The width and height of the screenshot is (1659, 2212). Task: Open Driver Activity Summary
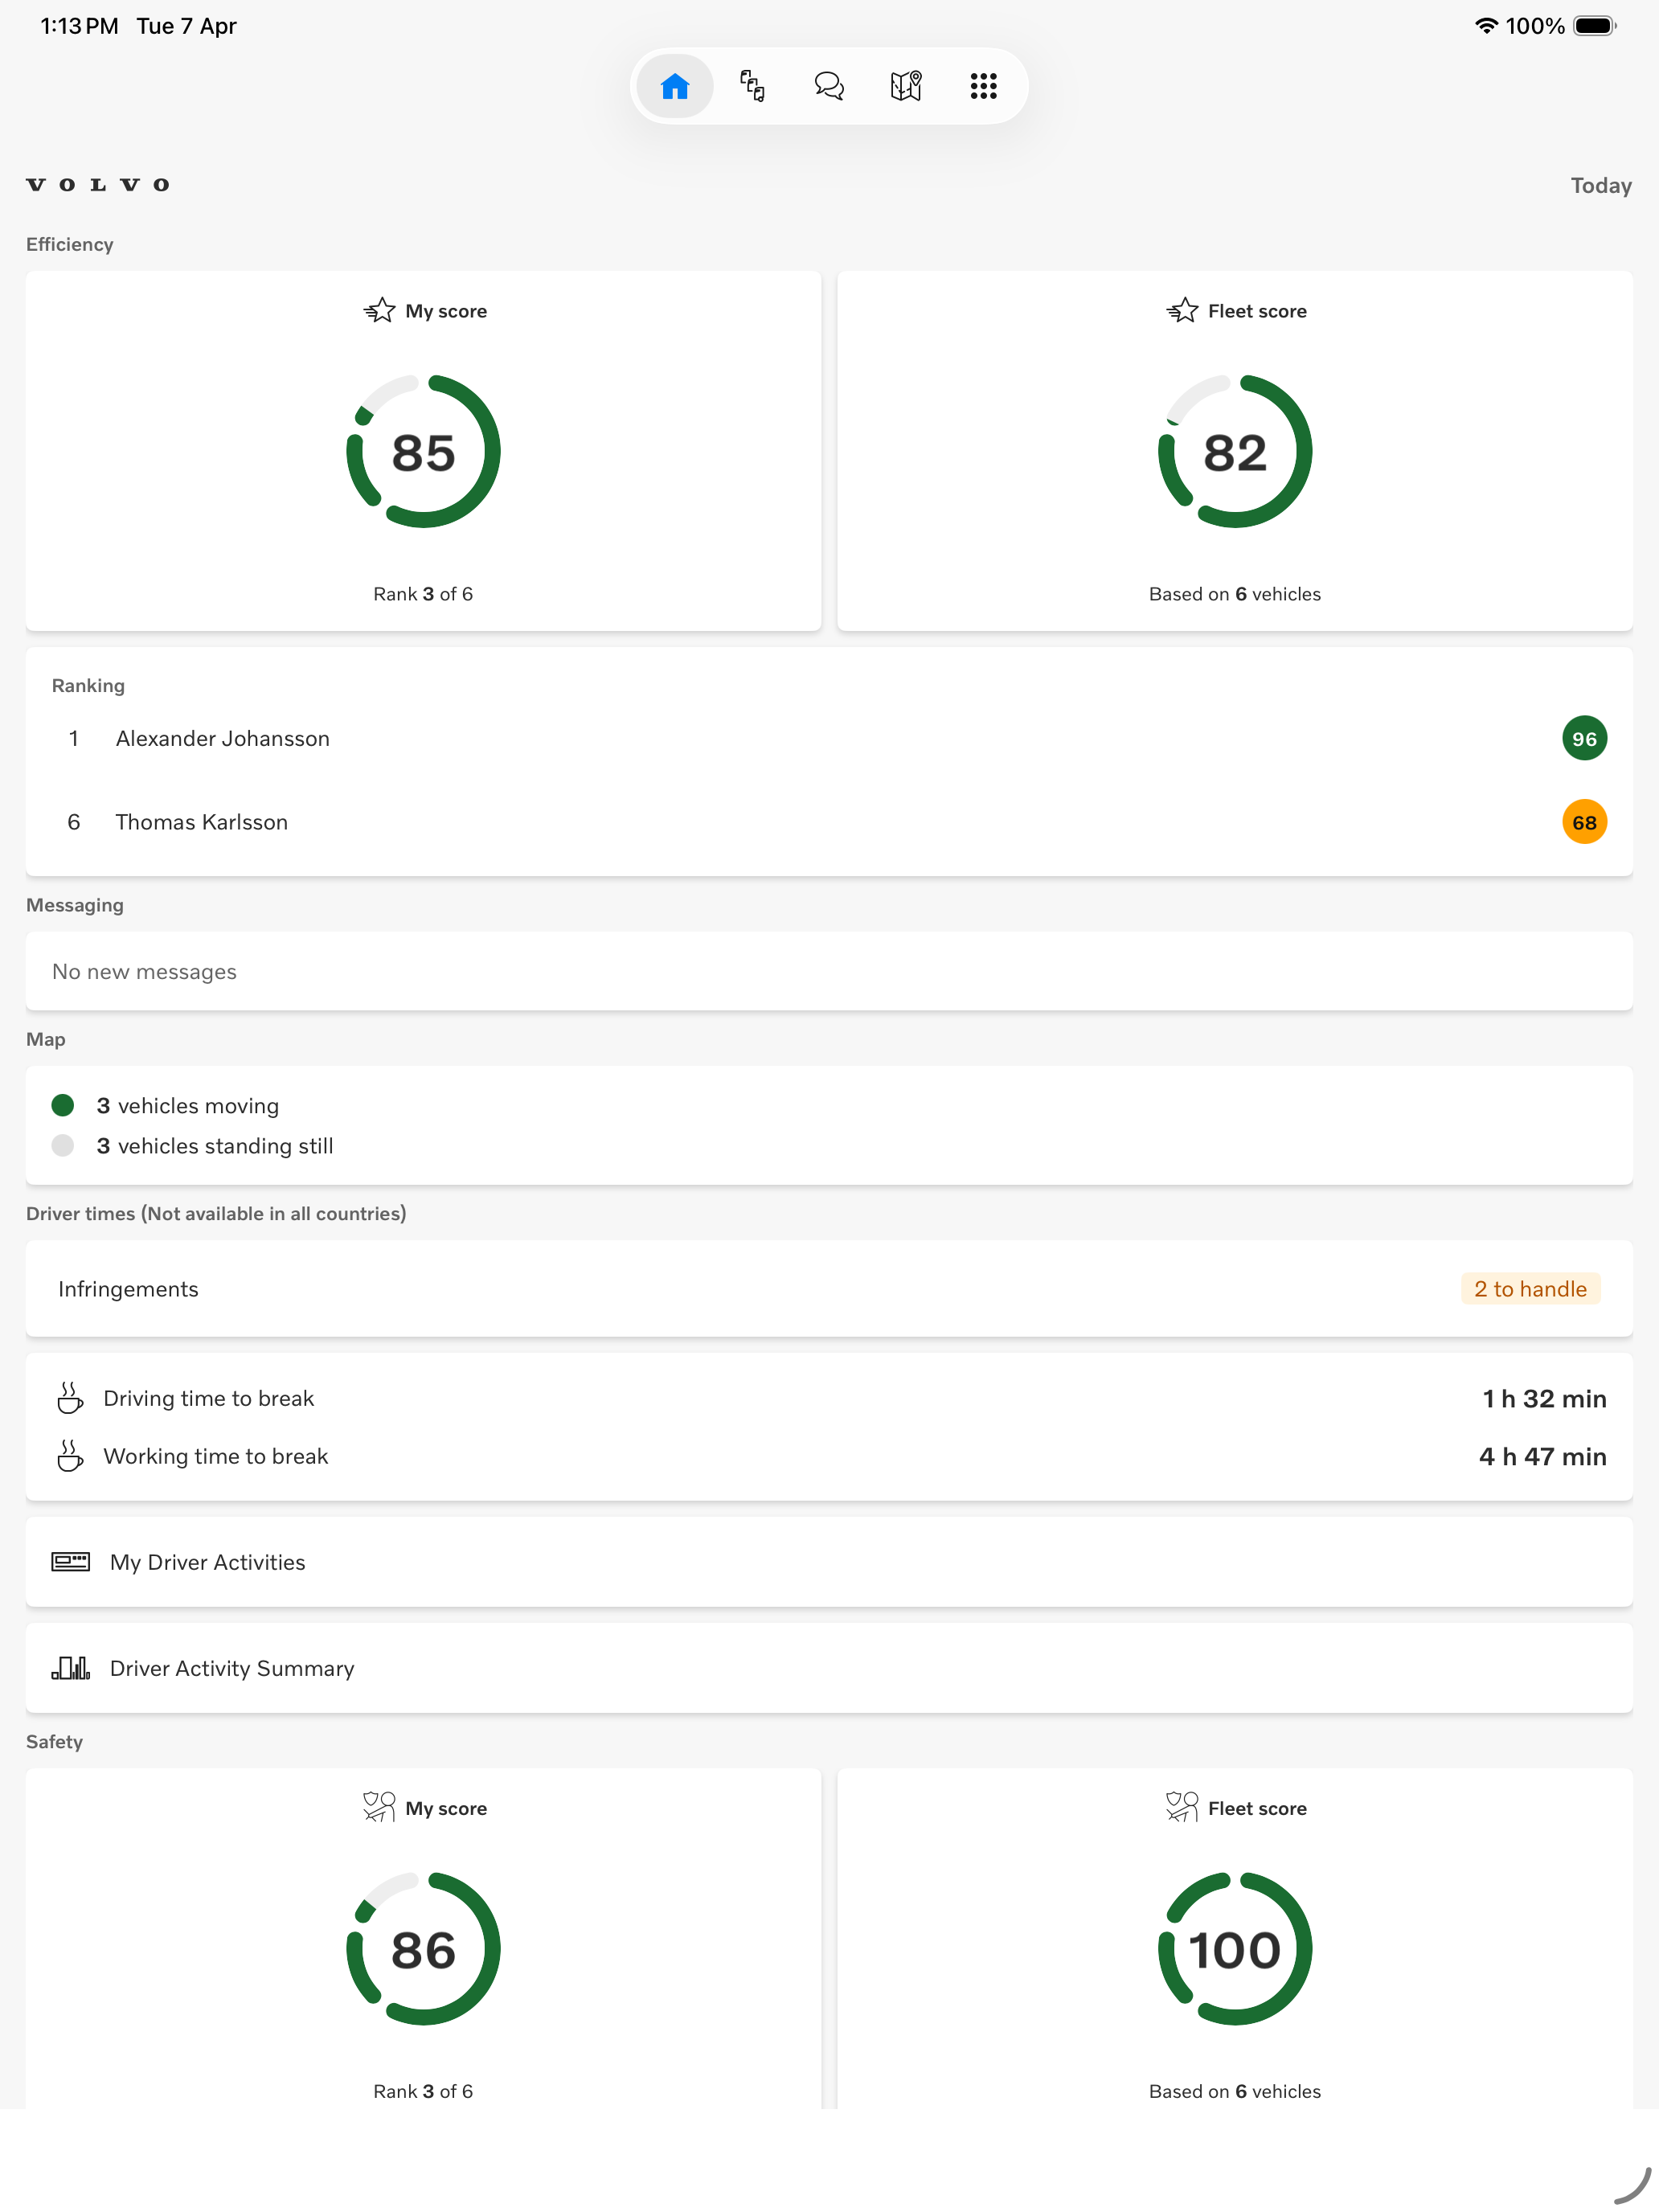point(829,1668)
